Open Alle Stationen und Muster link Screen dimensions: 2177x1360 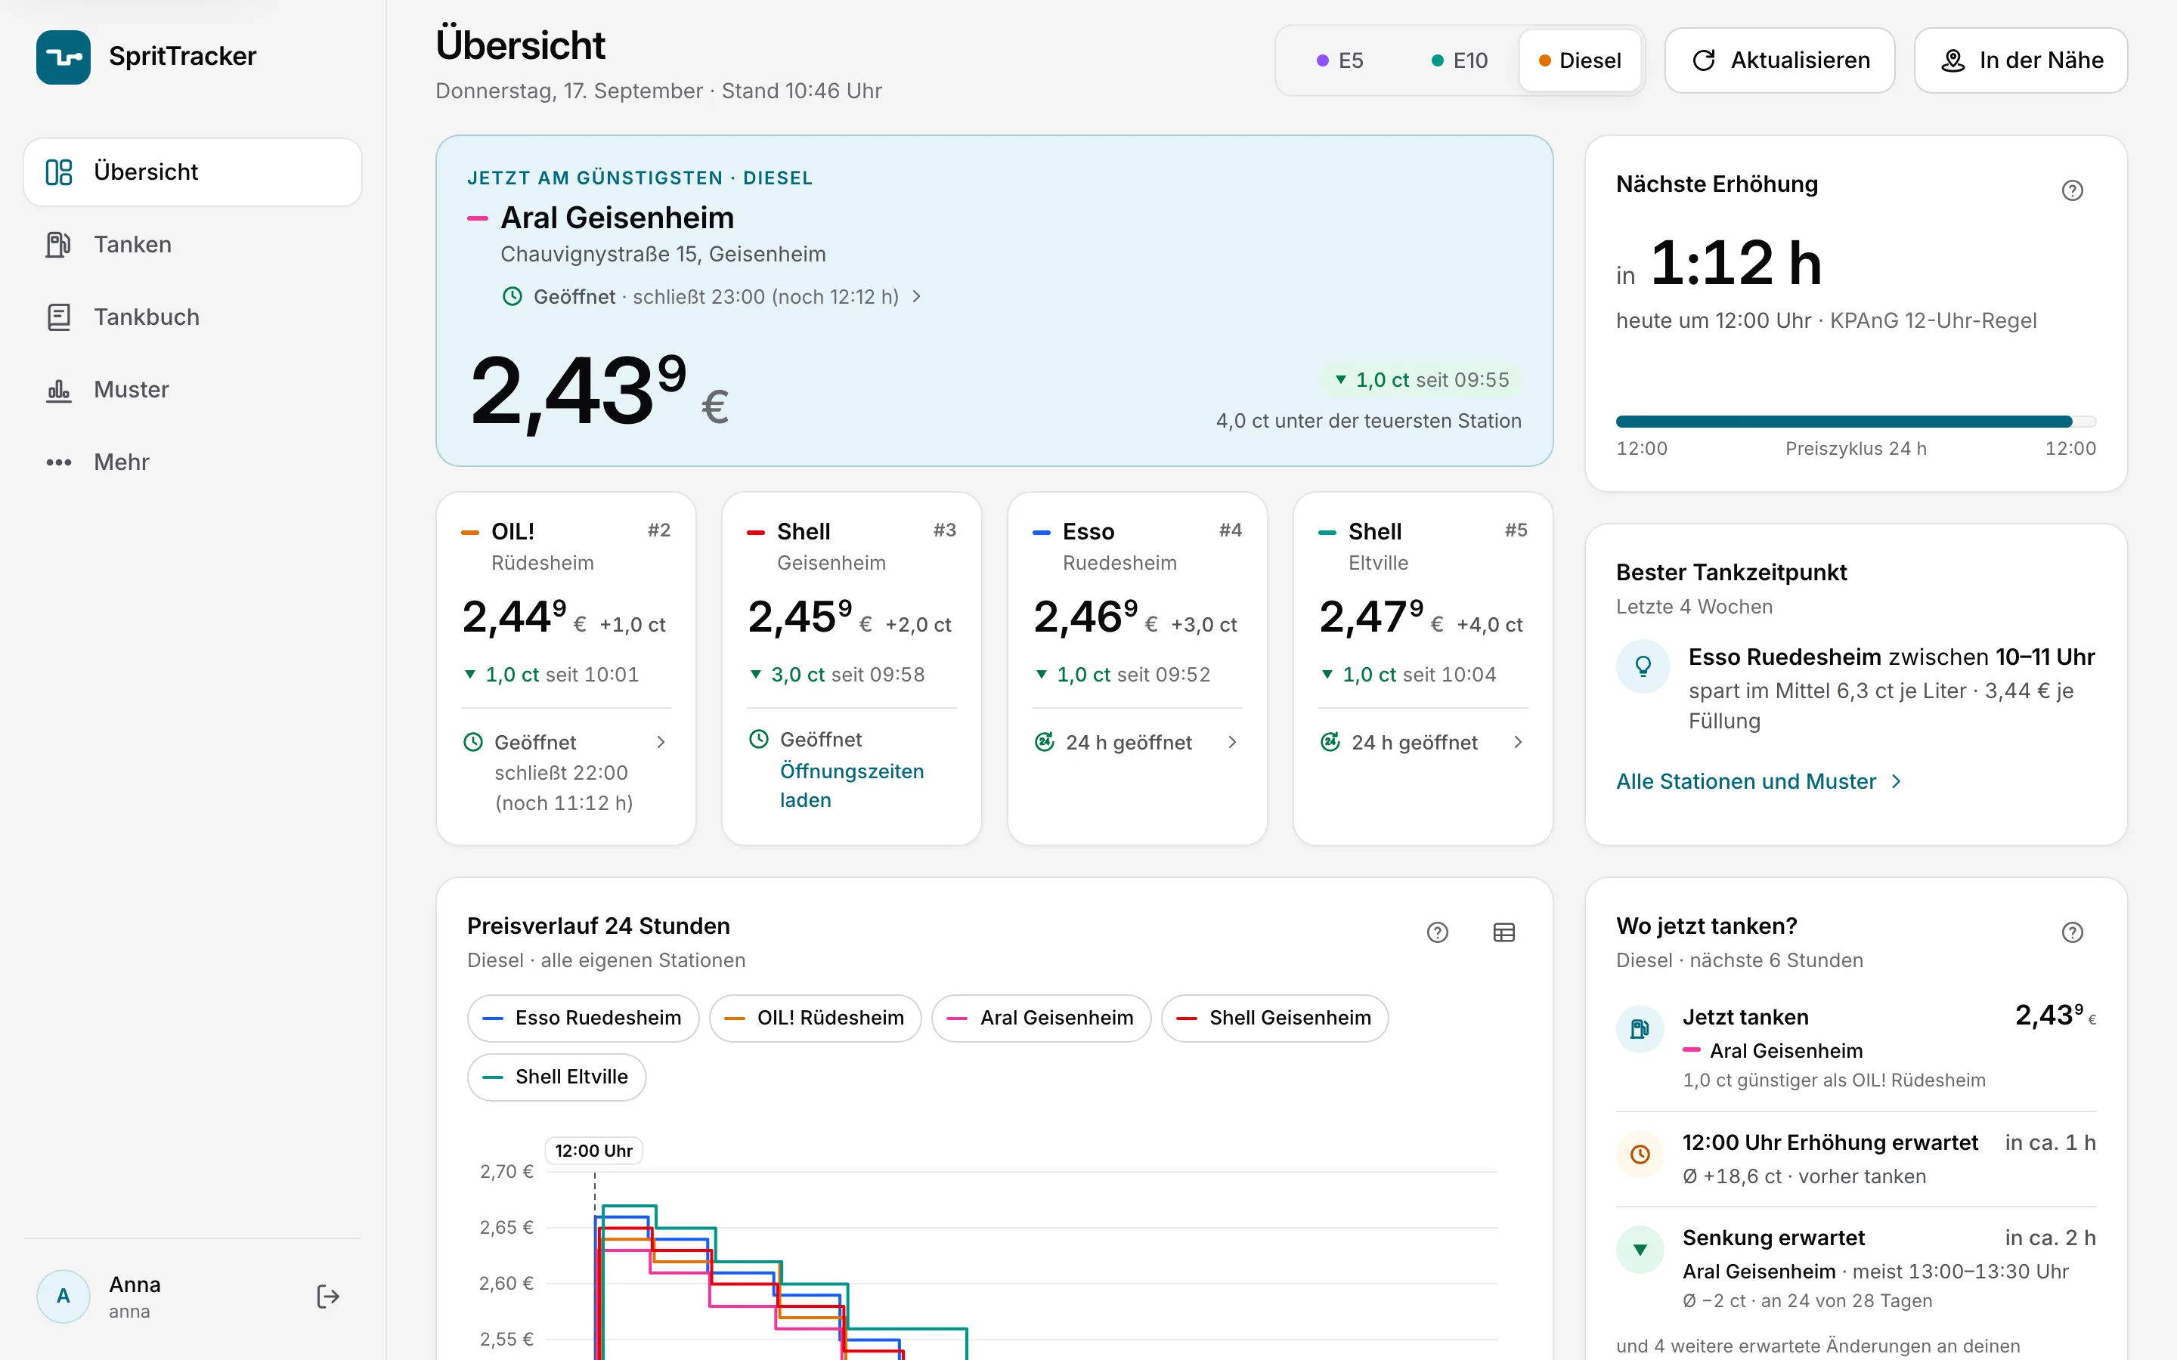click(1759, 782)
